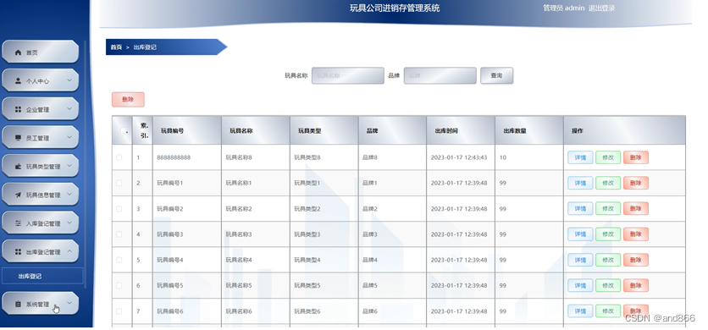708x330 pixels.
Task: Open the 出库登记 submenu item
Action: (x=42, y=276)
